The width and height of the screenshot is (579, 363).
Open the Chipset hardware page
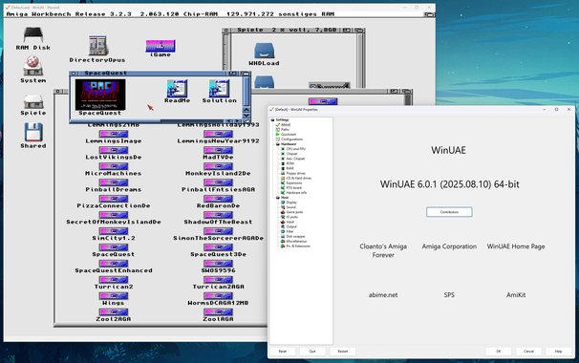click(x=291, y=154)
